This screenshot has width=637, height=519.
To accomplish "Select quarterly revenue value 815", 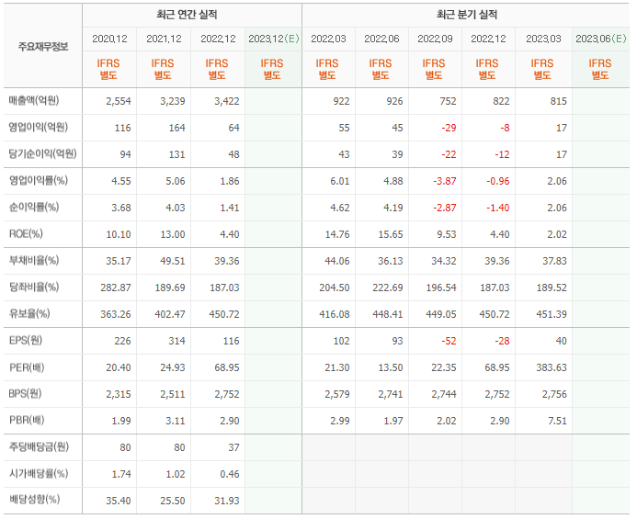I will pyautogui.click(x=559, y=101).
